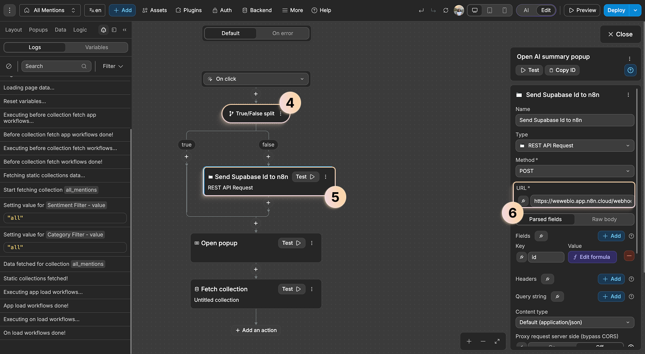Open the debugger bug icon above the Logs panel
Viewport: 645px width, 354px height.
click(104, 29)
